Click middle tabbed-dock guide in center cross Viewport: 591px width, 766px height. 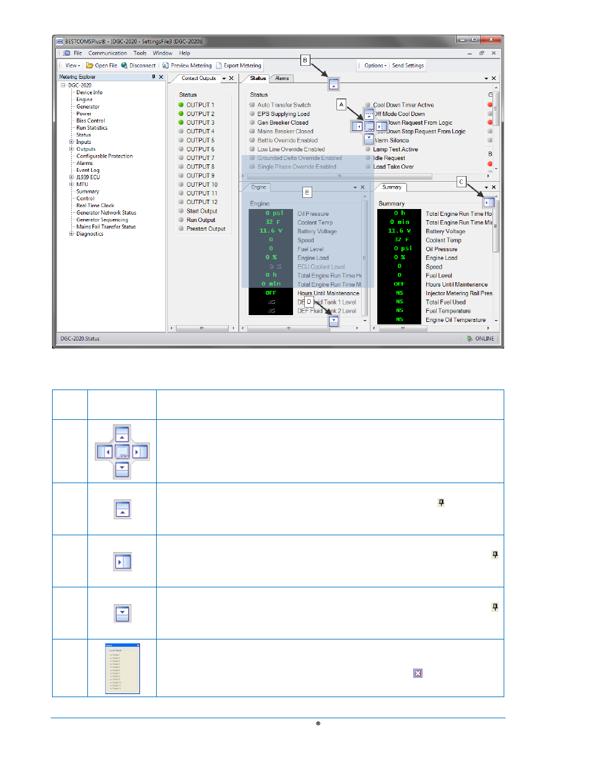(x=369, y=127)
